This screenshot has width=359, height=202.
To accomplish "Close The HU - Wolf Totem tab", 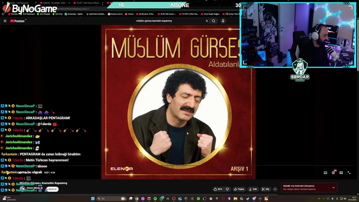I will pos(103,3).
